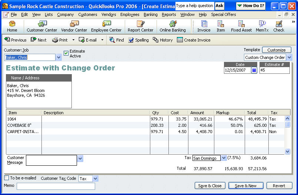Viewport: 298px width, 195px height.
Task: Open the Reports menu
Action: [x=169, y=14]
